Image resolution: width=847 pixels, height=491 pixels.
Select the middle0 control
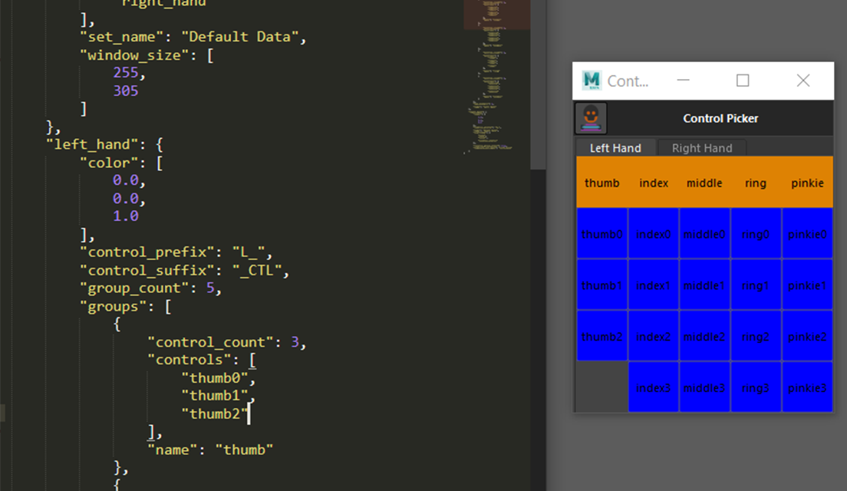tap(704, 234)
